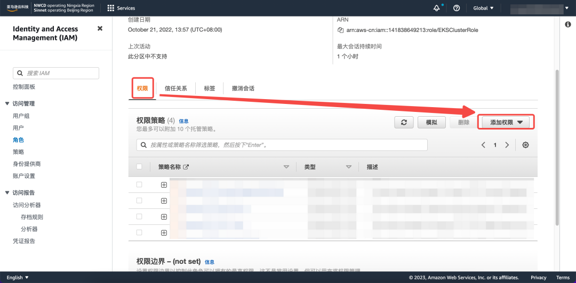Image resolution: width=576 pixels, height=283 pixels.
Task: Switch to the 撤消会话 tab
Action: [x=243, y=88]
